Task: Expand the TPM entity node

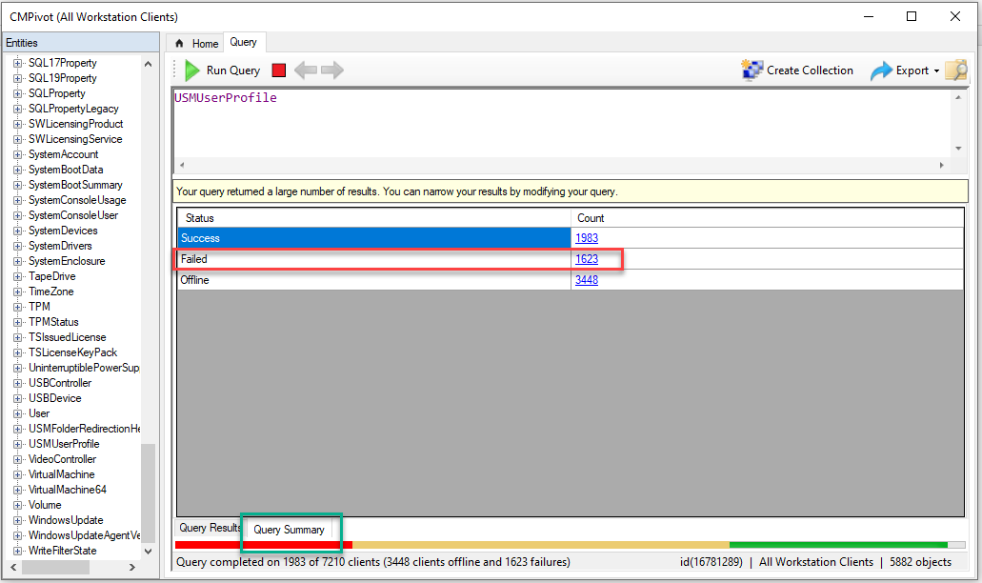Action: coord(17,307)
